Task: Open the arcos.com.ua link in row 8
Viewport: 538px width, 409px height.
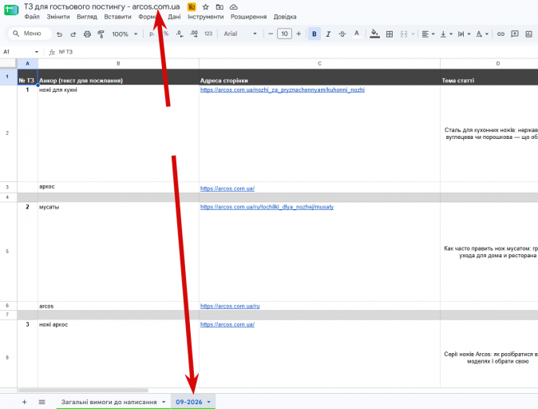Action: coord(227,324)
